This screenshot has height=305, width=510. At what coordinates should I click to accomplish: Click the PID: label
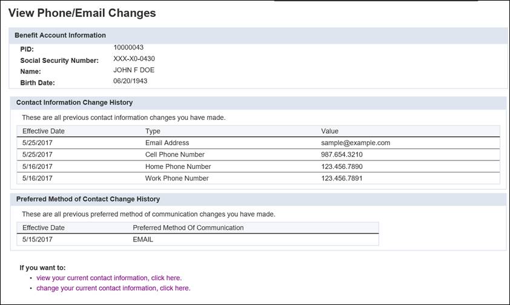pos(27,50)
